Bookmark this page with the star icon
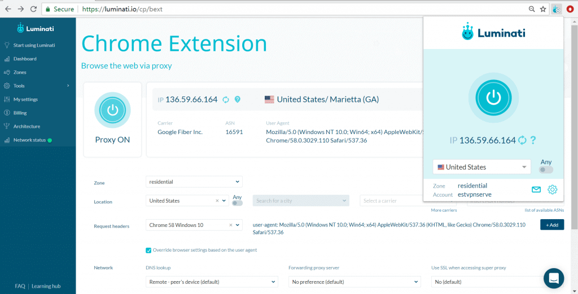Viewport: 578px width, 294px height. coord(543,9)
